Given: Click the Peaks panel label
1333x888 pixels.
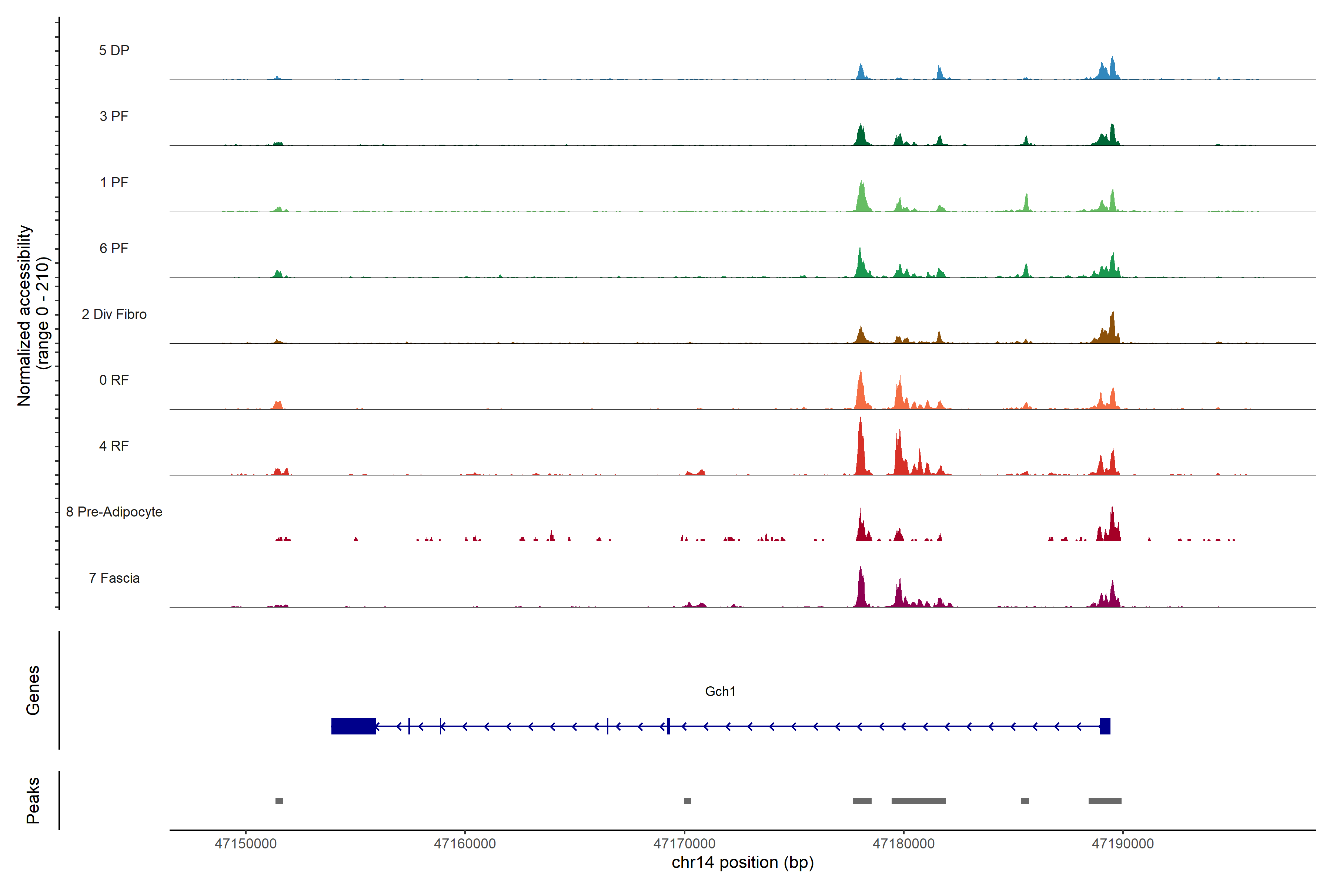Looking at the screenshot, I should [33, 800].
